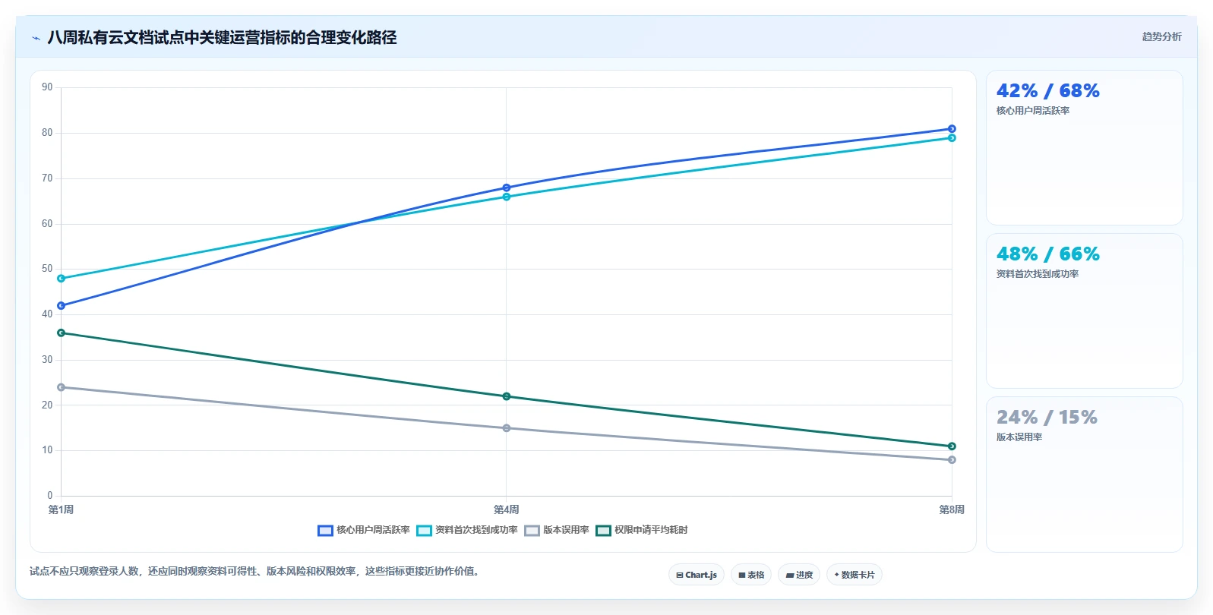Select the 表格 tag chip
The height and width of the screenshot is (615, 1213).
point(751,575)
